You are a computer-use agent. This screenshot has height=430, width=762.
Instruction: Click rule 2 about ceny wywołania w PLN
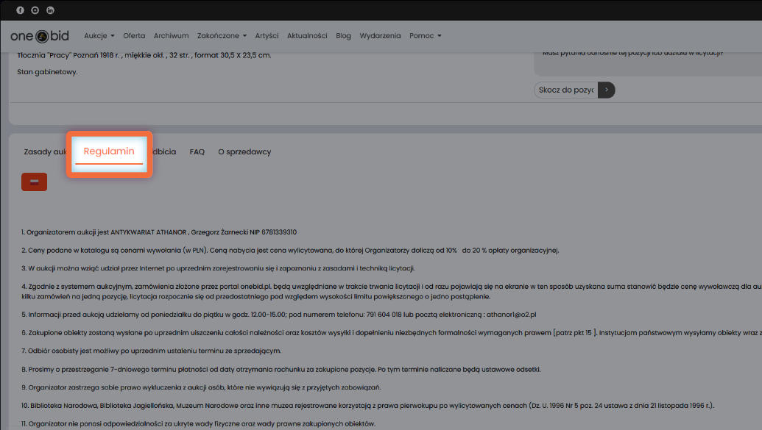[290, 251]
